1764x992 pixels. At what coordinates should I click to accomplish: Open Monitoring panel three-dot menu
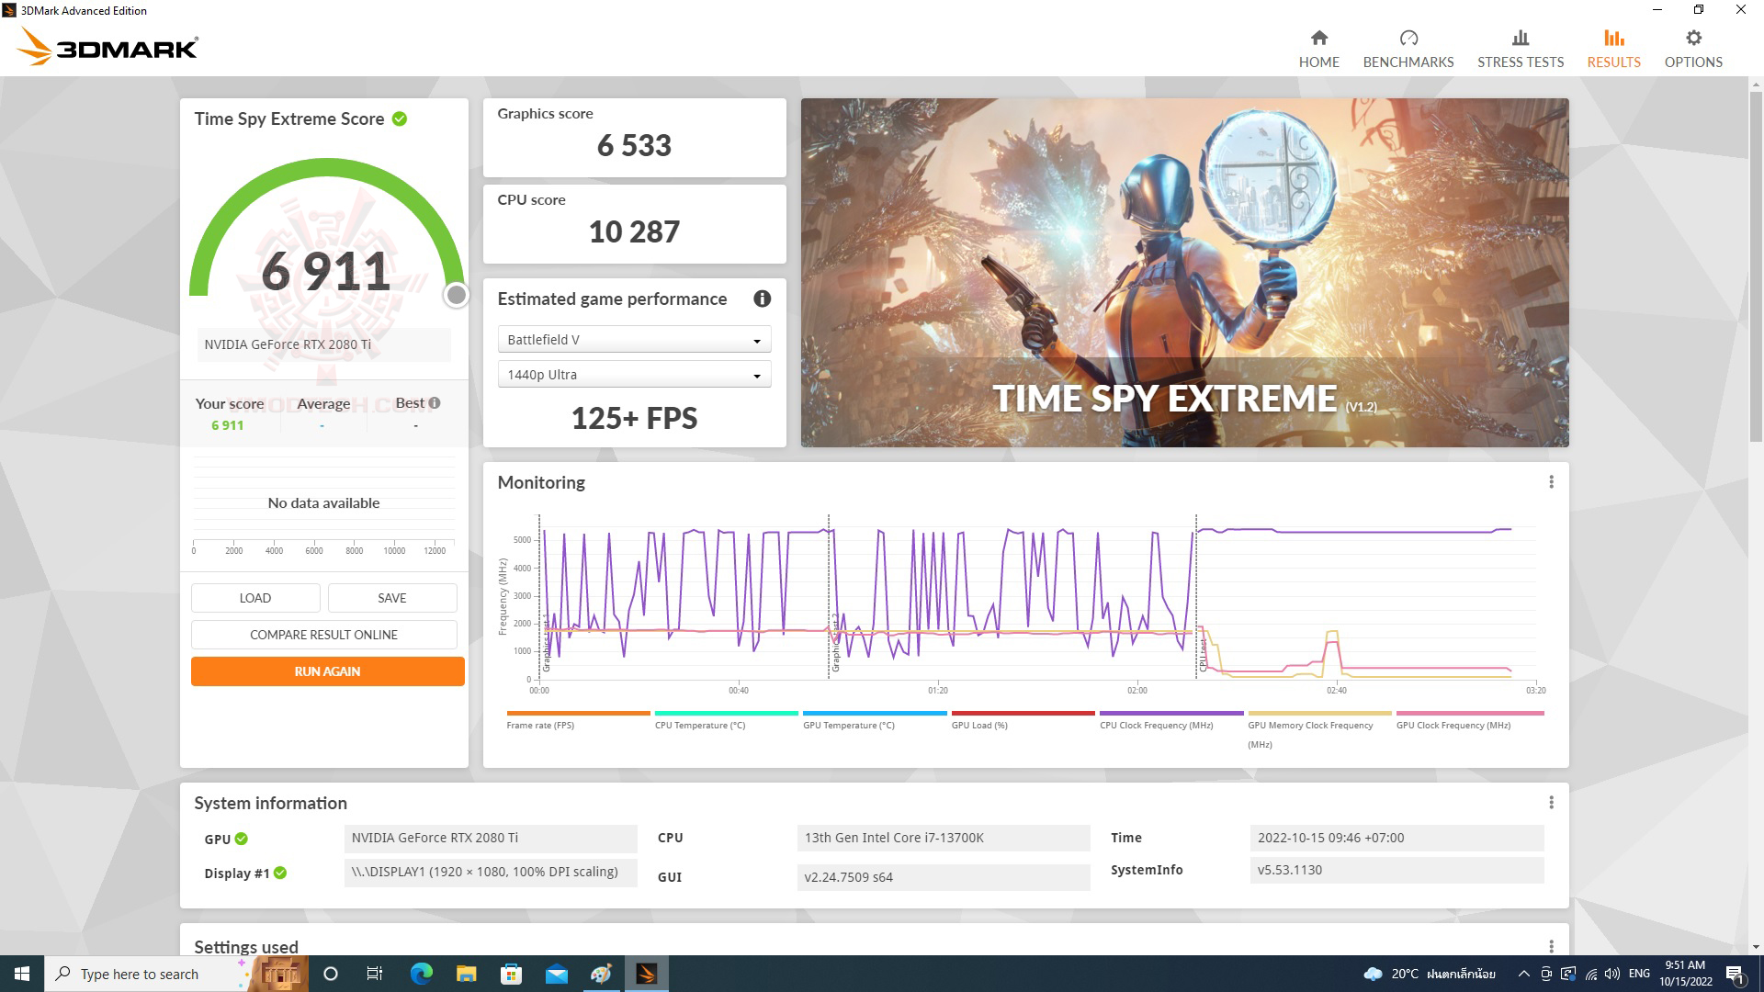1551,482
